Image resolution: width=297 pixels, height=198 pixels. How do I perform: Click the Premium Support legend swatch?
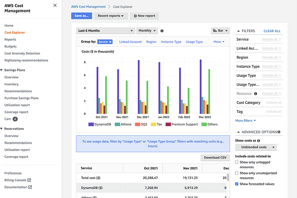[168, 124]
